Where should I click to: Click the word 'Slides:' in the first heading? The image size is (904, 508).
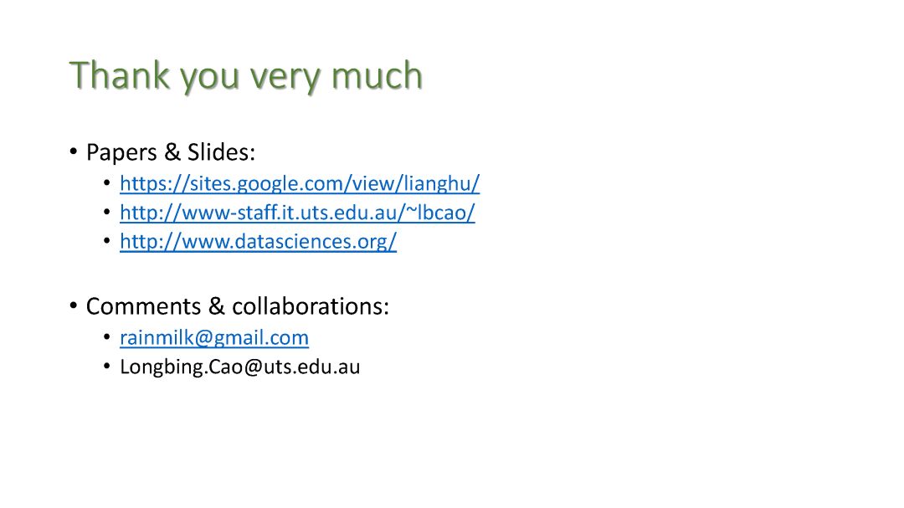pyautogui.click(x=221, y=152)
